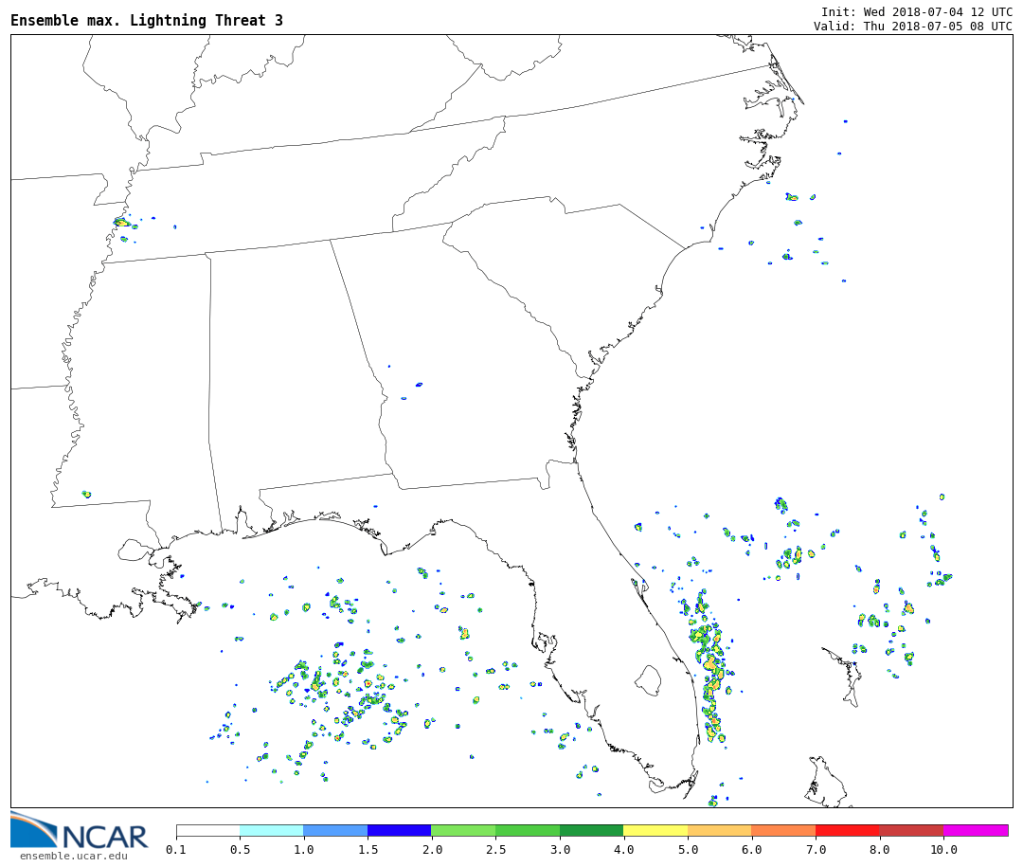Click the NCAR logo
1023x867 pixels.
click(x=80, y=832)
